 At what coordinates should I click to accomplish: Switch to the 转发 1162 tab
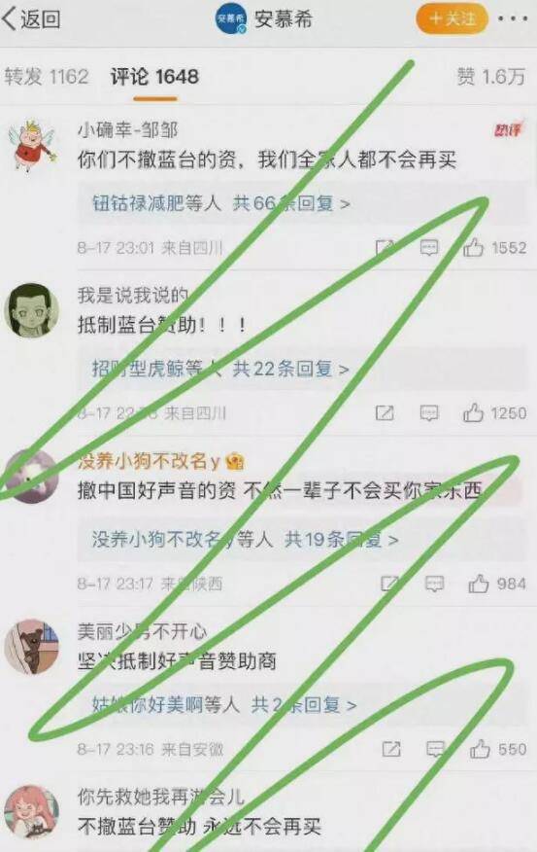[46, 77]
